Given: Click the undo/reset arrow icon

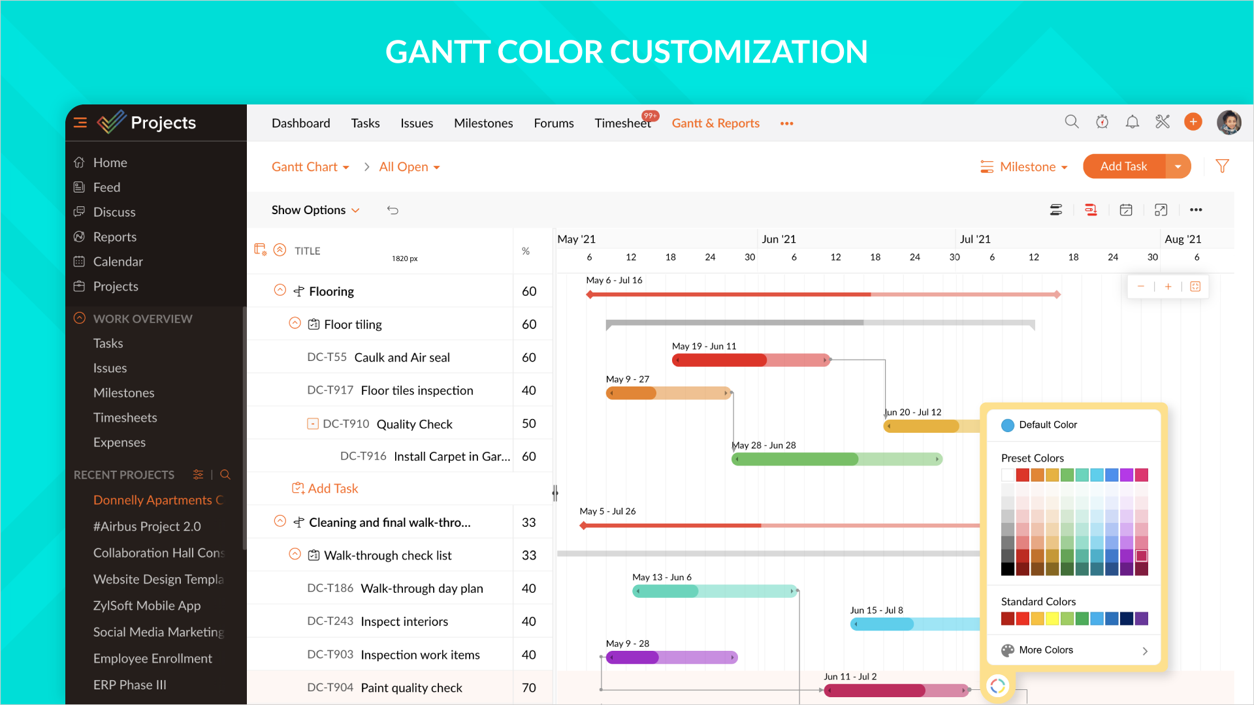Looking at the screenshot, I should (x=393, y=209).
